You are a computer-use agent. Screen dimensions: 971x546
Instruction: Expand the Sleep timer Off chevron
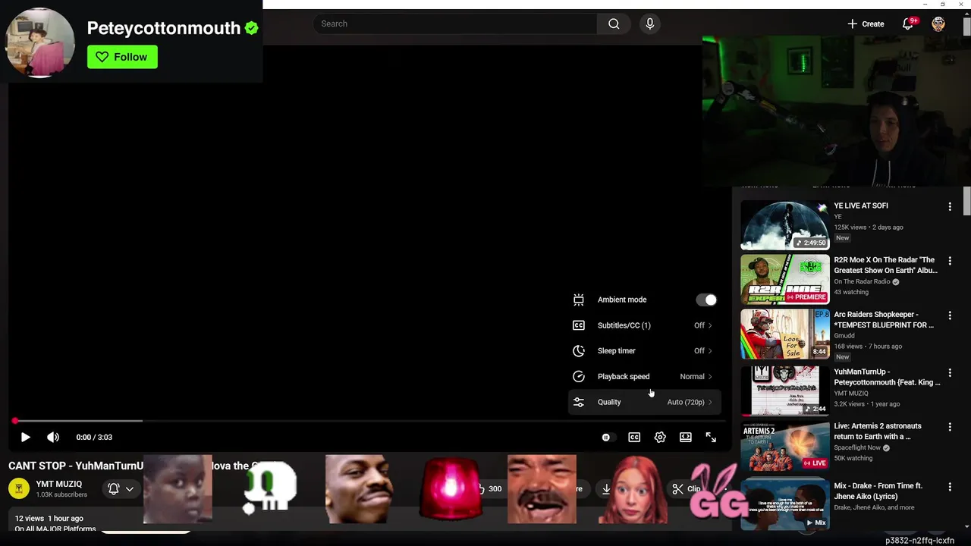[710, 351]
